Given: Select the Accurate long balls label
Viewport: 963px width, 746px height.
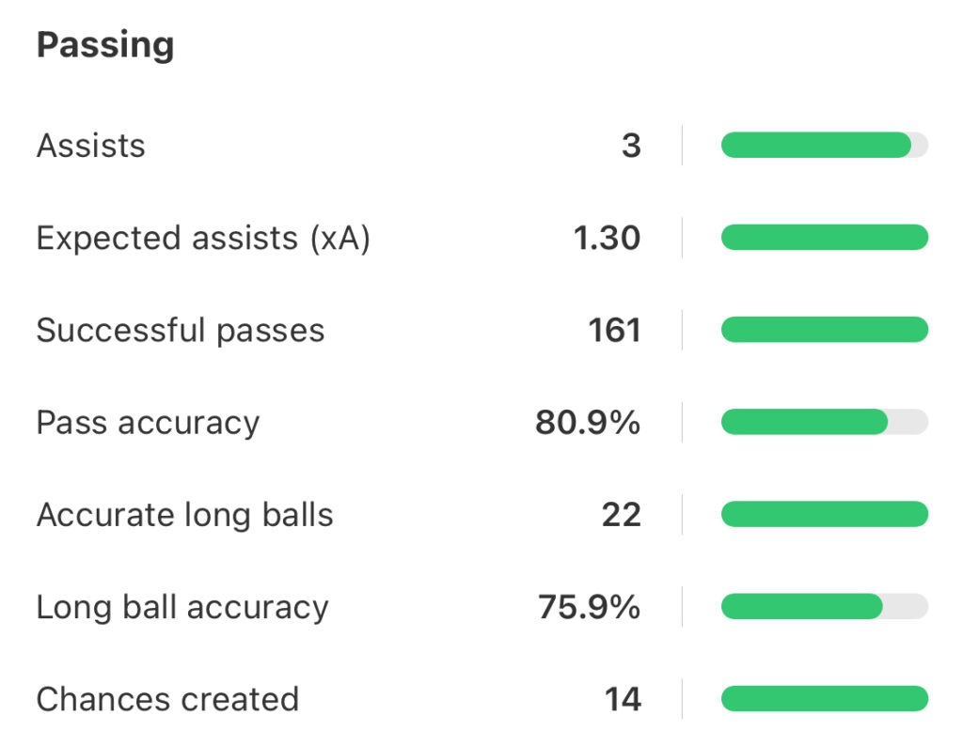Looking at the screenshot, I should 184,515.
